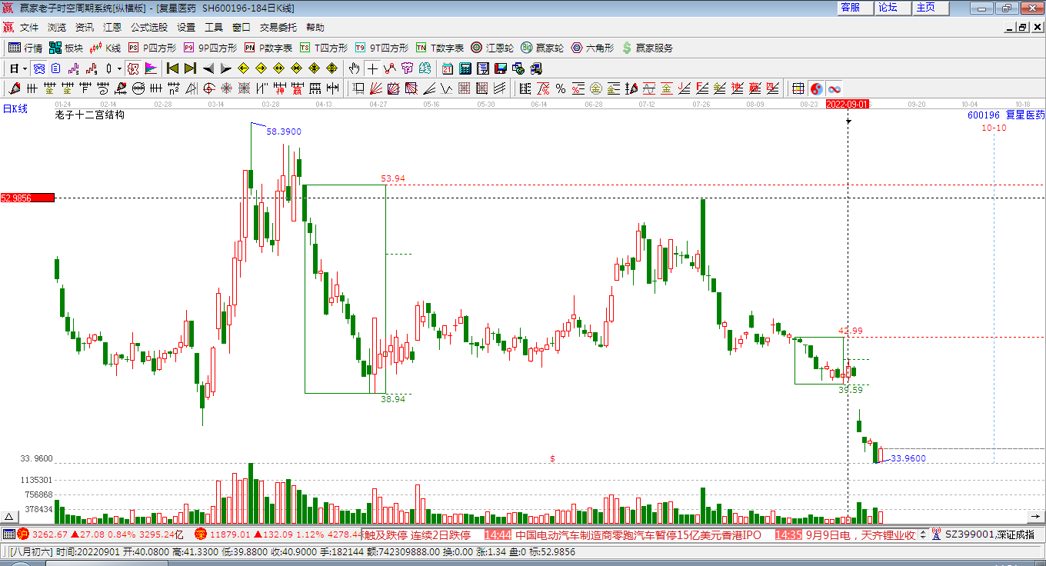
Task: Open the 帮助 menu
Action: [x=315, y=27]
